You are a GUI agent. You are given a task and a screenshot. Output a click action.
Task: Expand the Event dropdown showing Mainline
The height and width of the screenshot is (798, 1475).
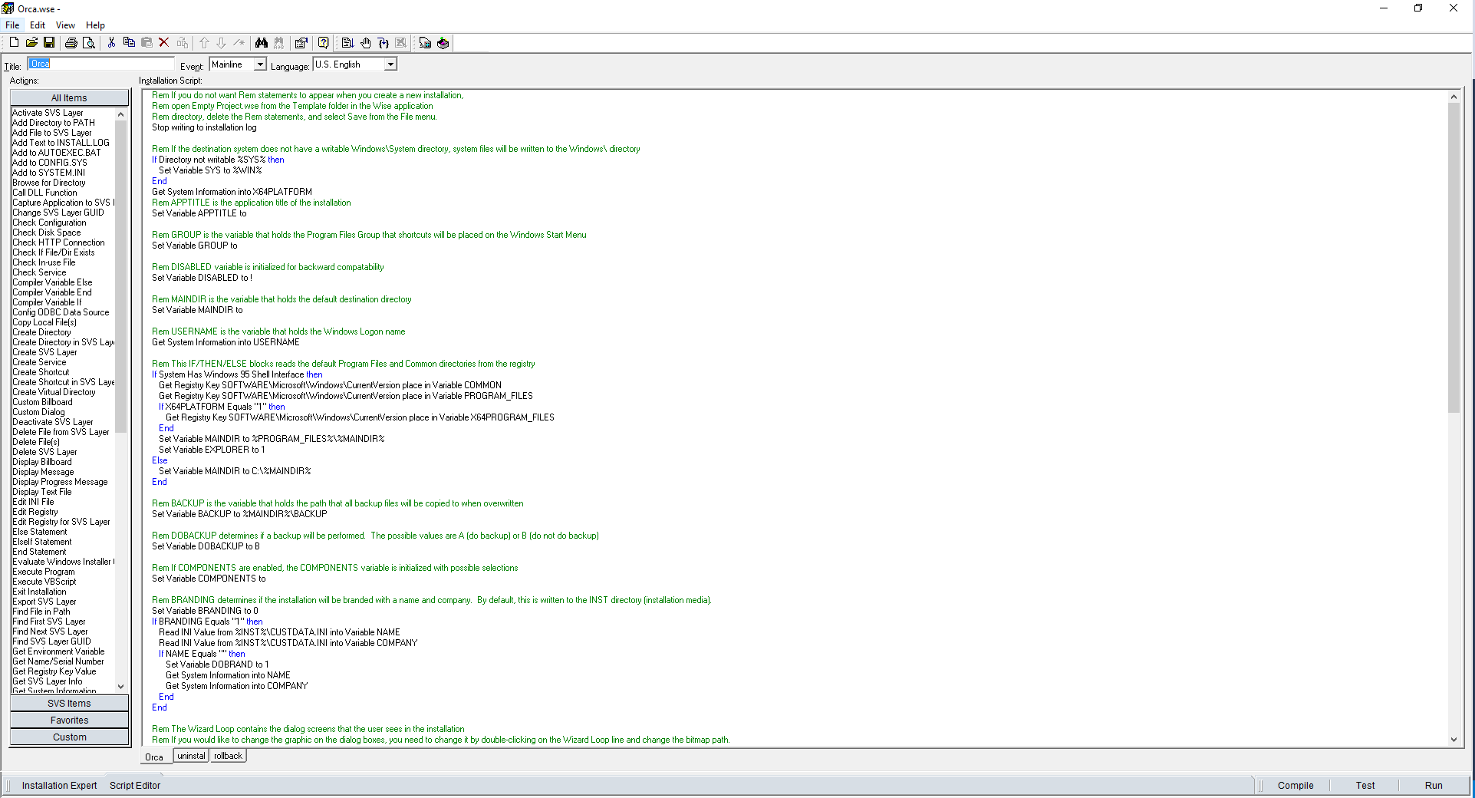click(x=260, y=64)
